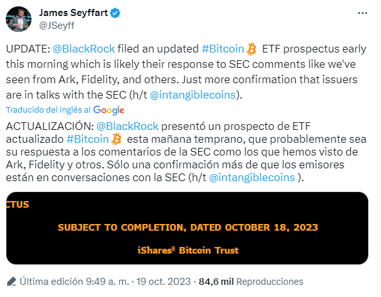Click the James Seyffart display name
The width and height of the screenshot is (381, 297).
click(x=73, y=13)
